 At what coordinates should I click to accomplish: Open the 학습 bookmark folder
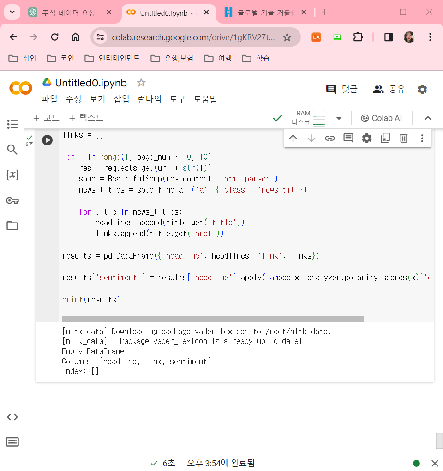click(256, 58)
